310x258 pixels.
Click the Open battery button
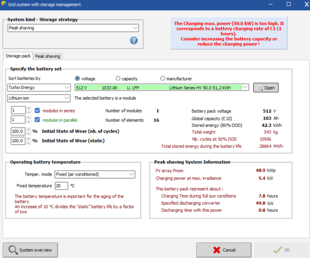click(x=266, y=88)
